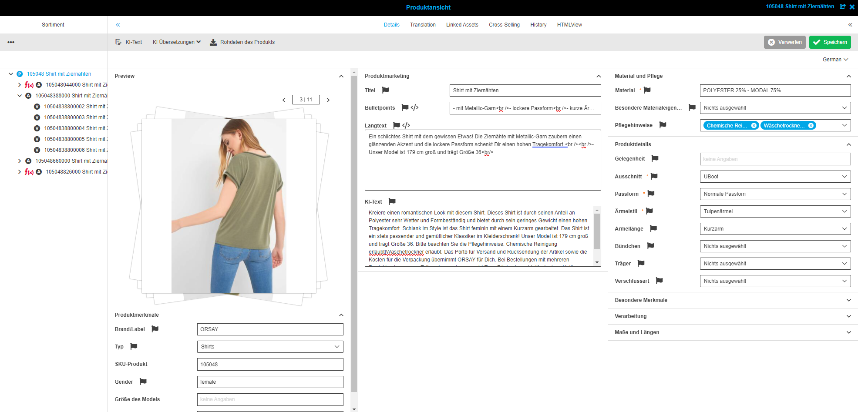Click the HTML code icon beside Bulletpoints
Viewport: 858px width, 412px height.
415,107
